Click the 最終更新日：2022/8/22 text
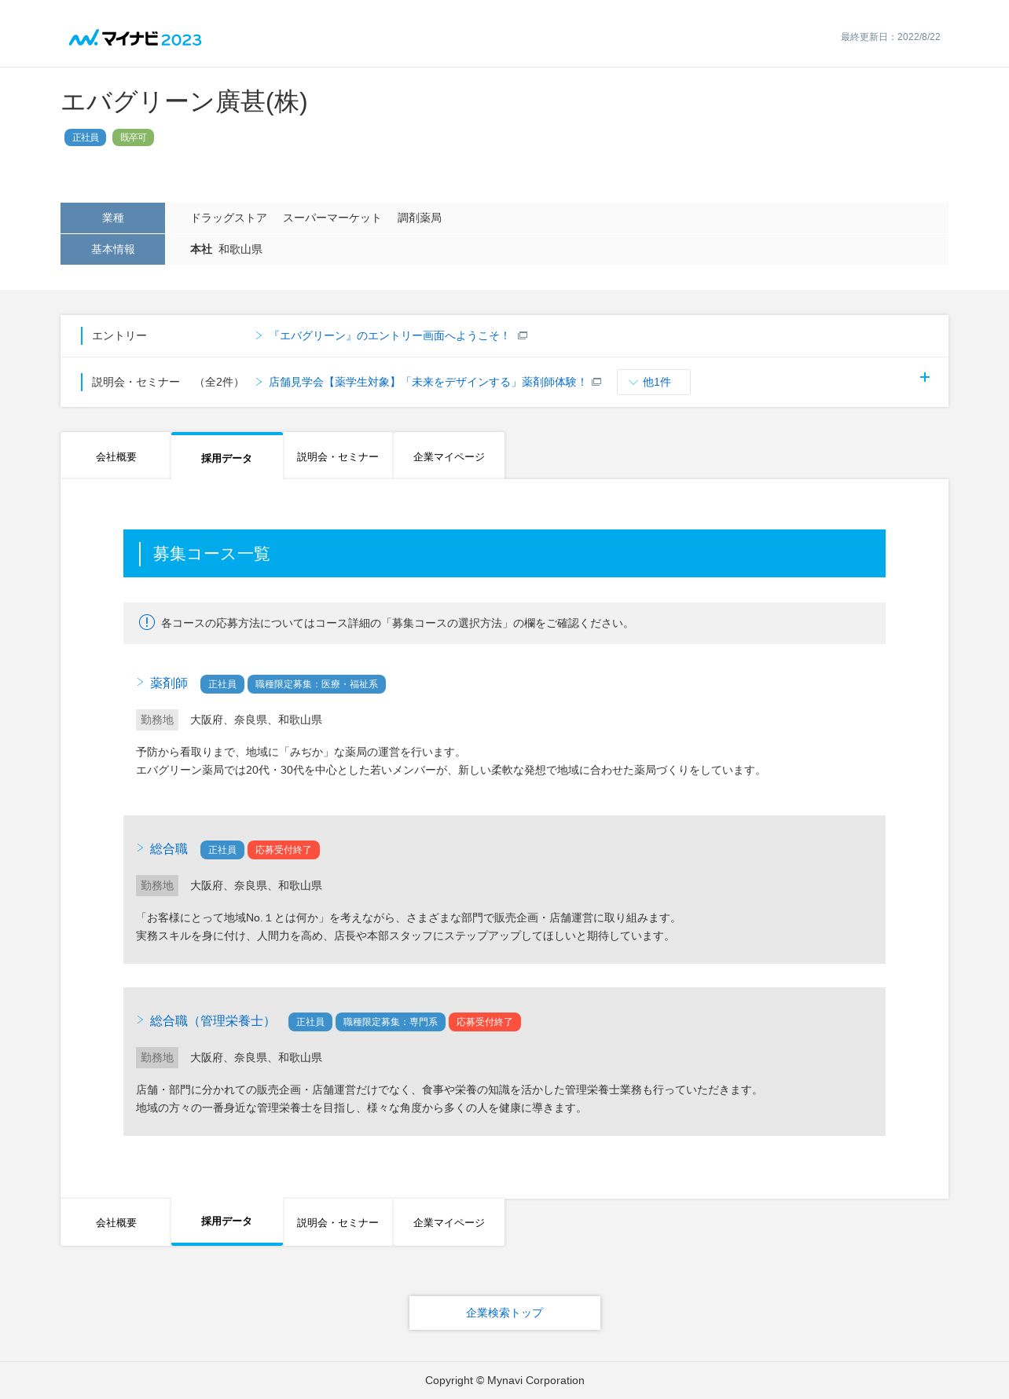 click(890, 37)
